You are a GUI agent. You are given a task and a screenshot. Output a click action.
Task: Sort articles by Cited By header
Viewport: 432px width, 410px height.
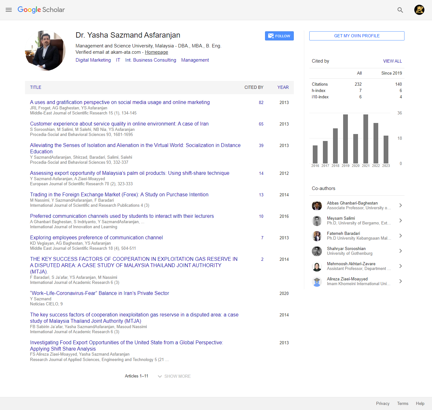pyautogui.click(x=254, y=87)
